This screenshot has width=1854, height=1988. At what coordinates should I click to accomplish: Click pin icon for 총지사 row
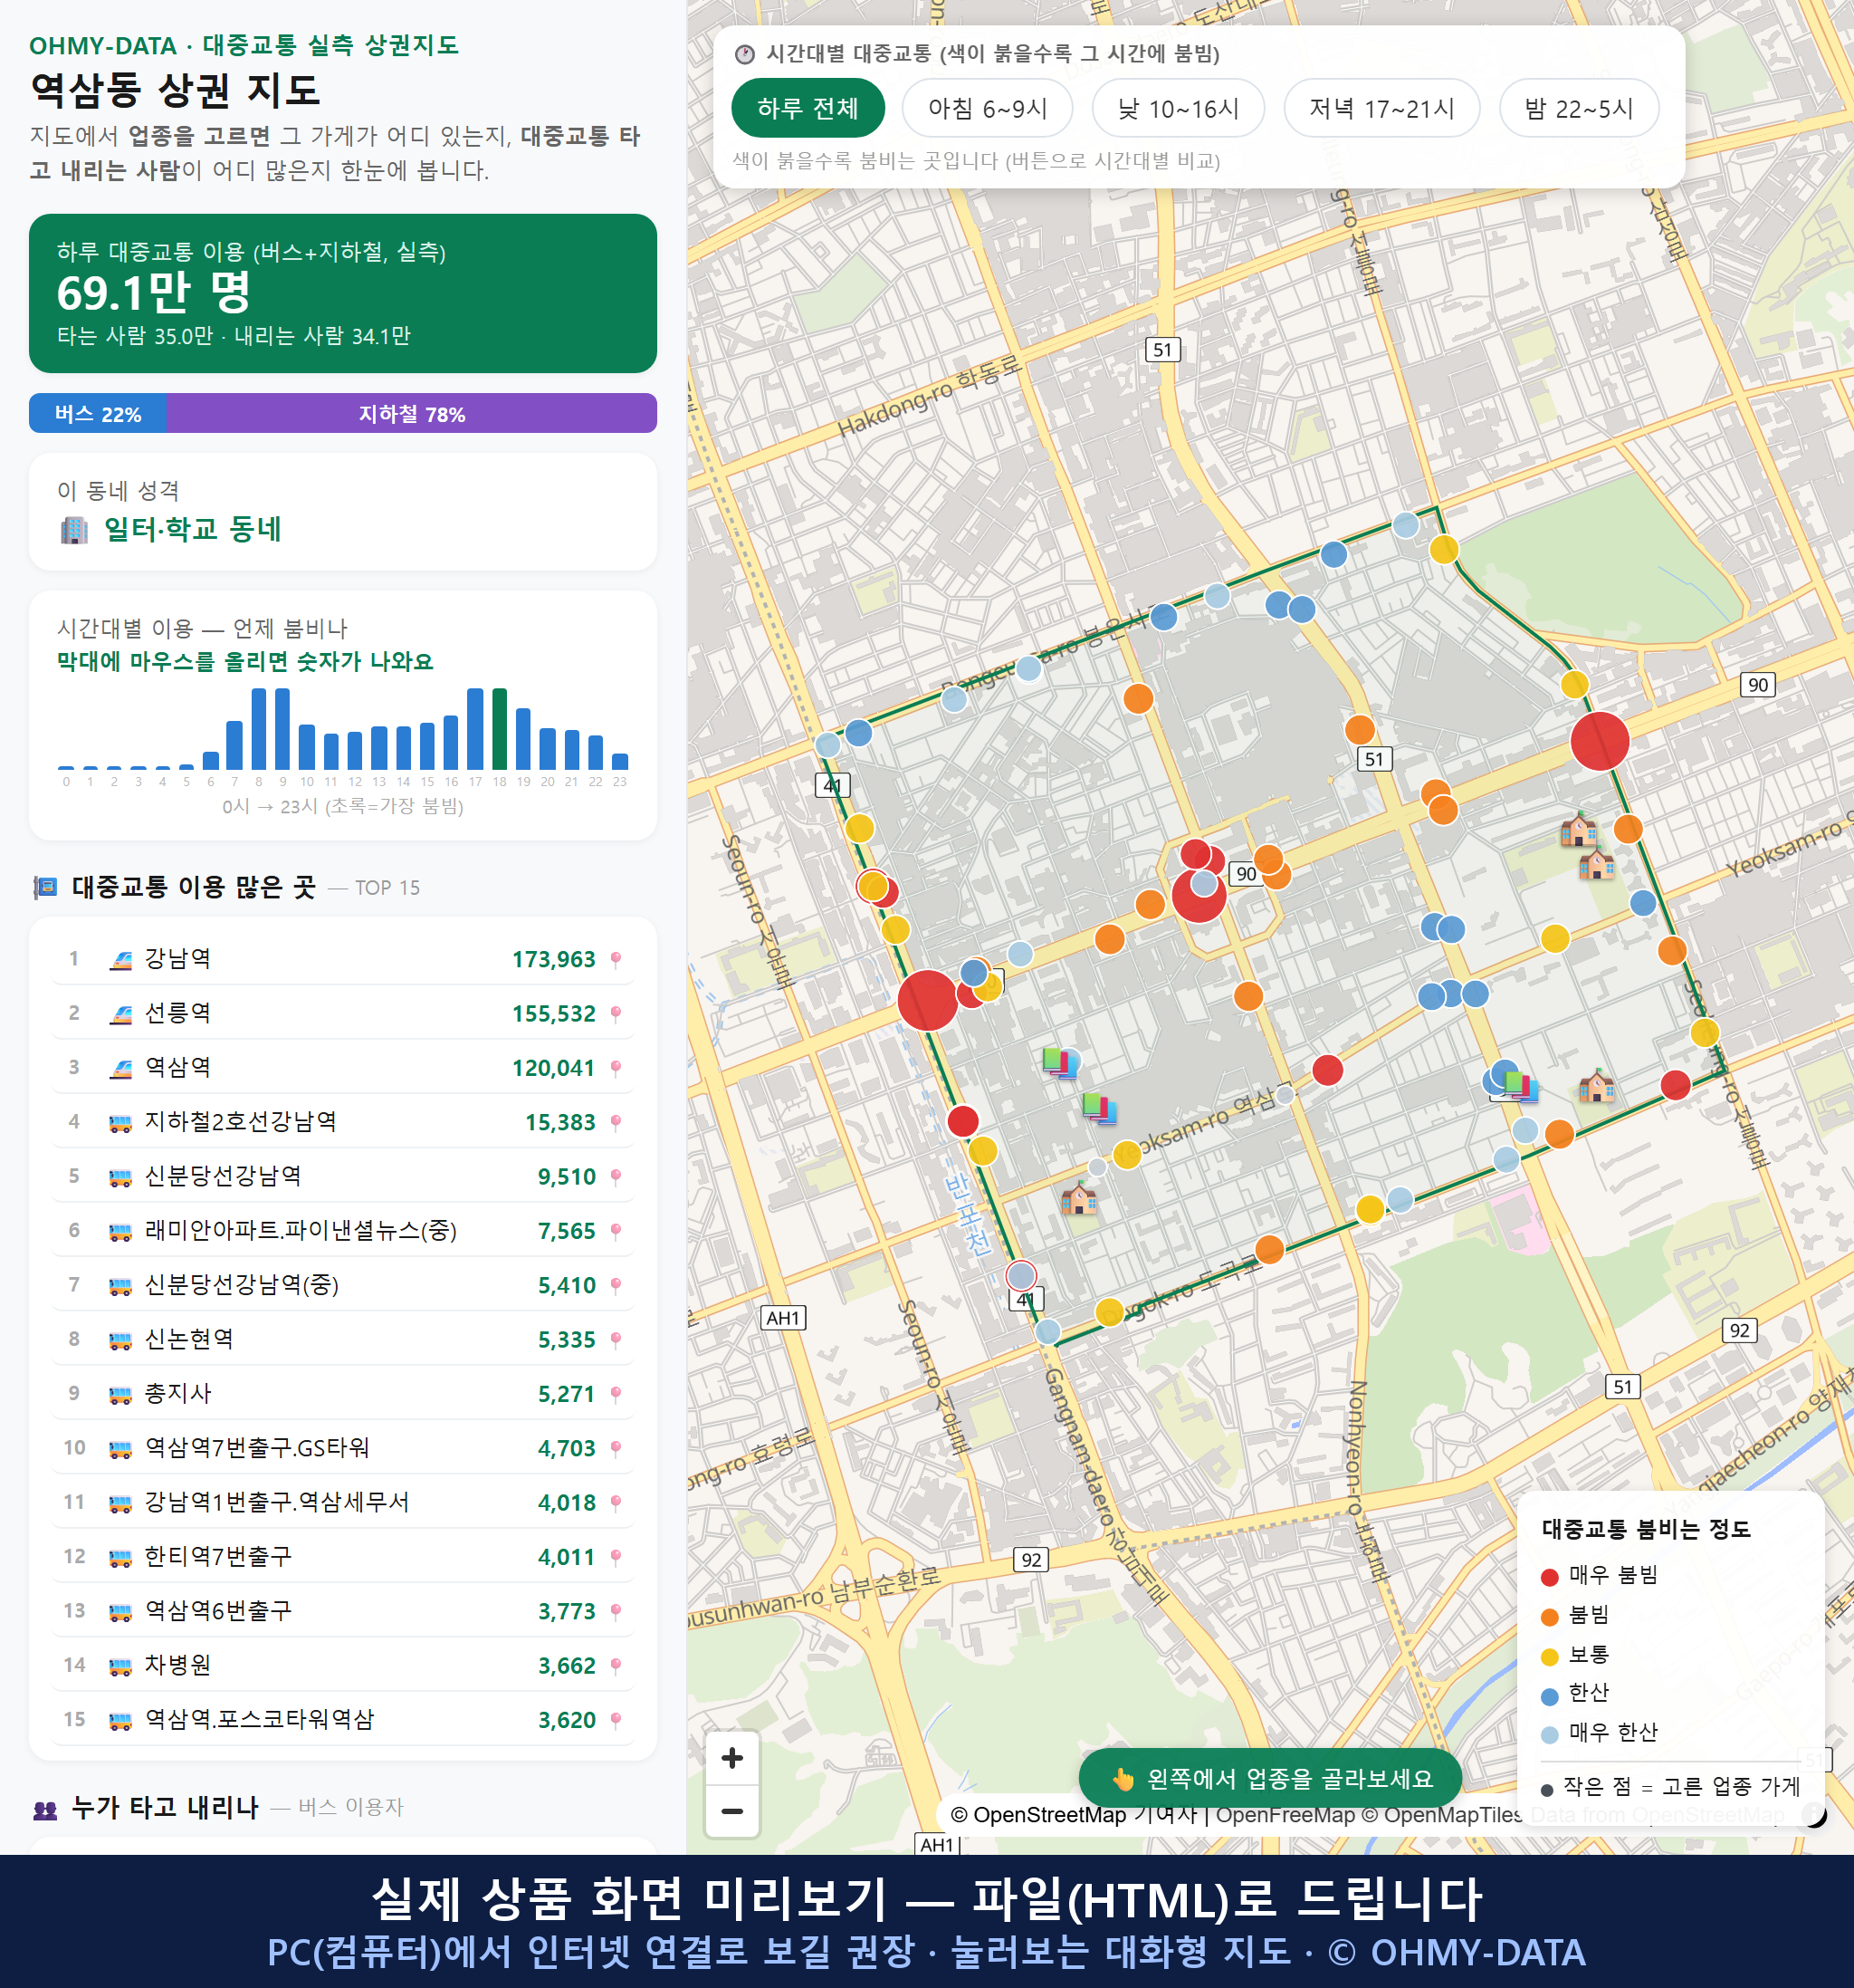616,1394
